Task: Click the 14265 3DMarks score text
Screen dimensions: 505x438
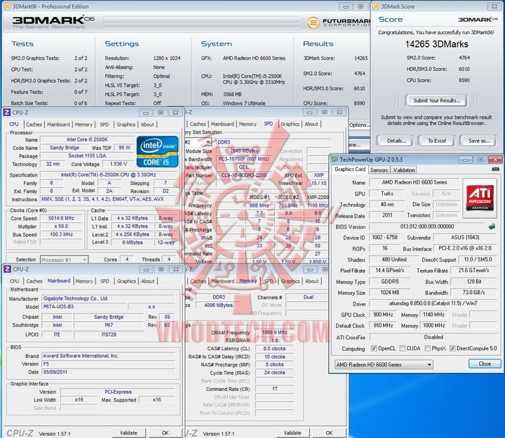Action: [x=437, y=44]
